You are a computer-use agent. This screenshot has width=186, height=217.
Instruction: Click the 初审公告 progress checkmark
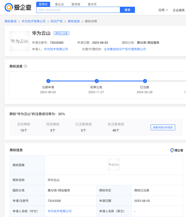point(97,81)
